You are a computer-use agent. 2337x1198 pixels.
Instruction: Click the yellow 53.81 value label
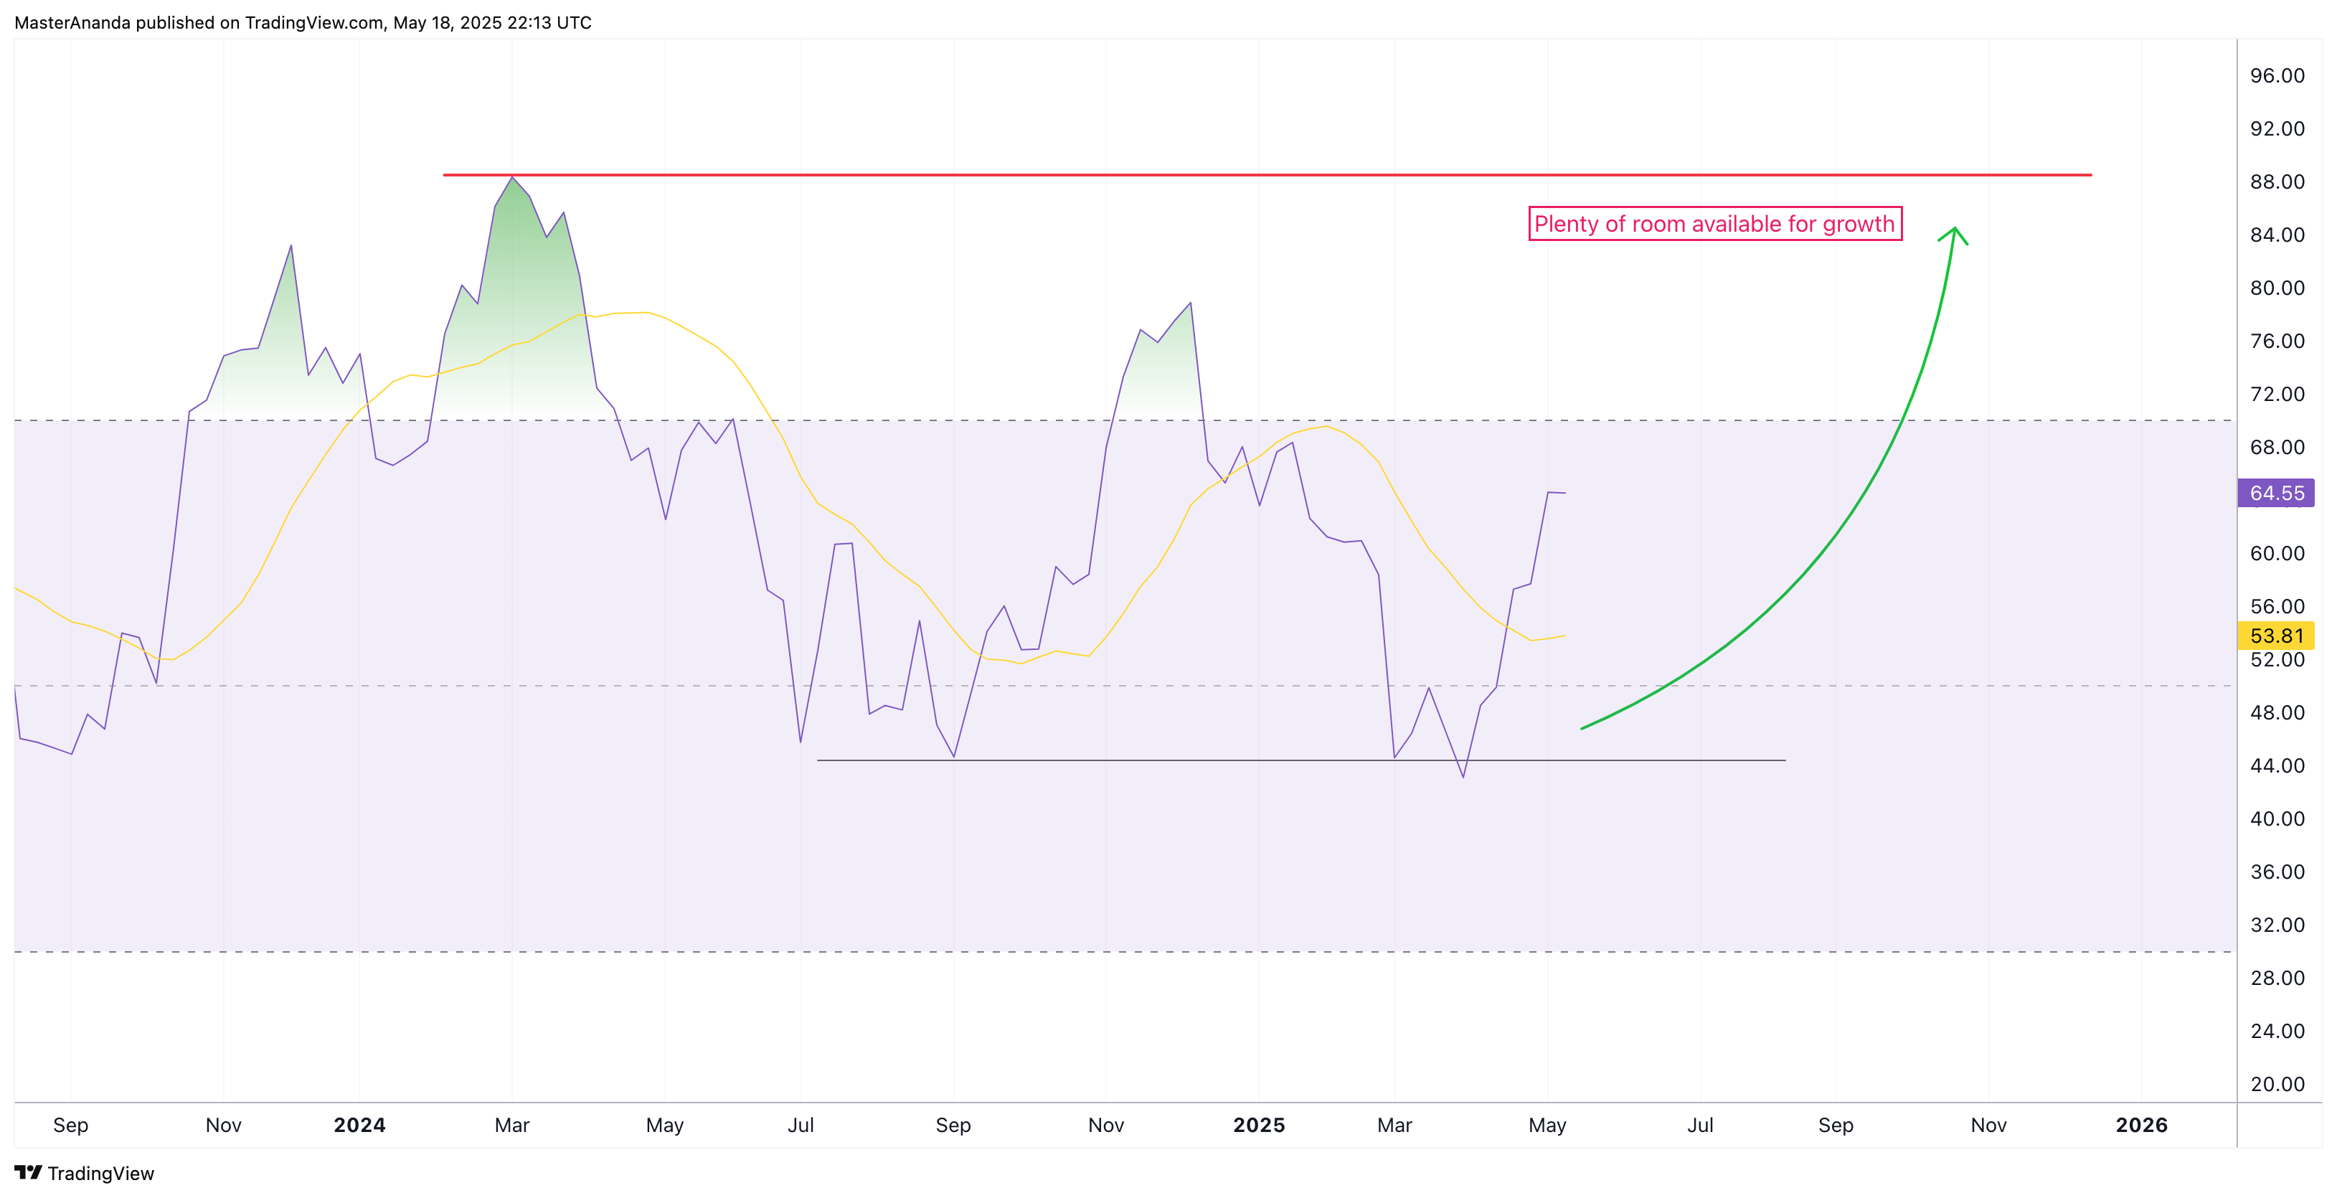point(2276,636)
